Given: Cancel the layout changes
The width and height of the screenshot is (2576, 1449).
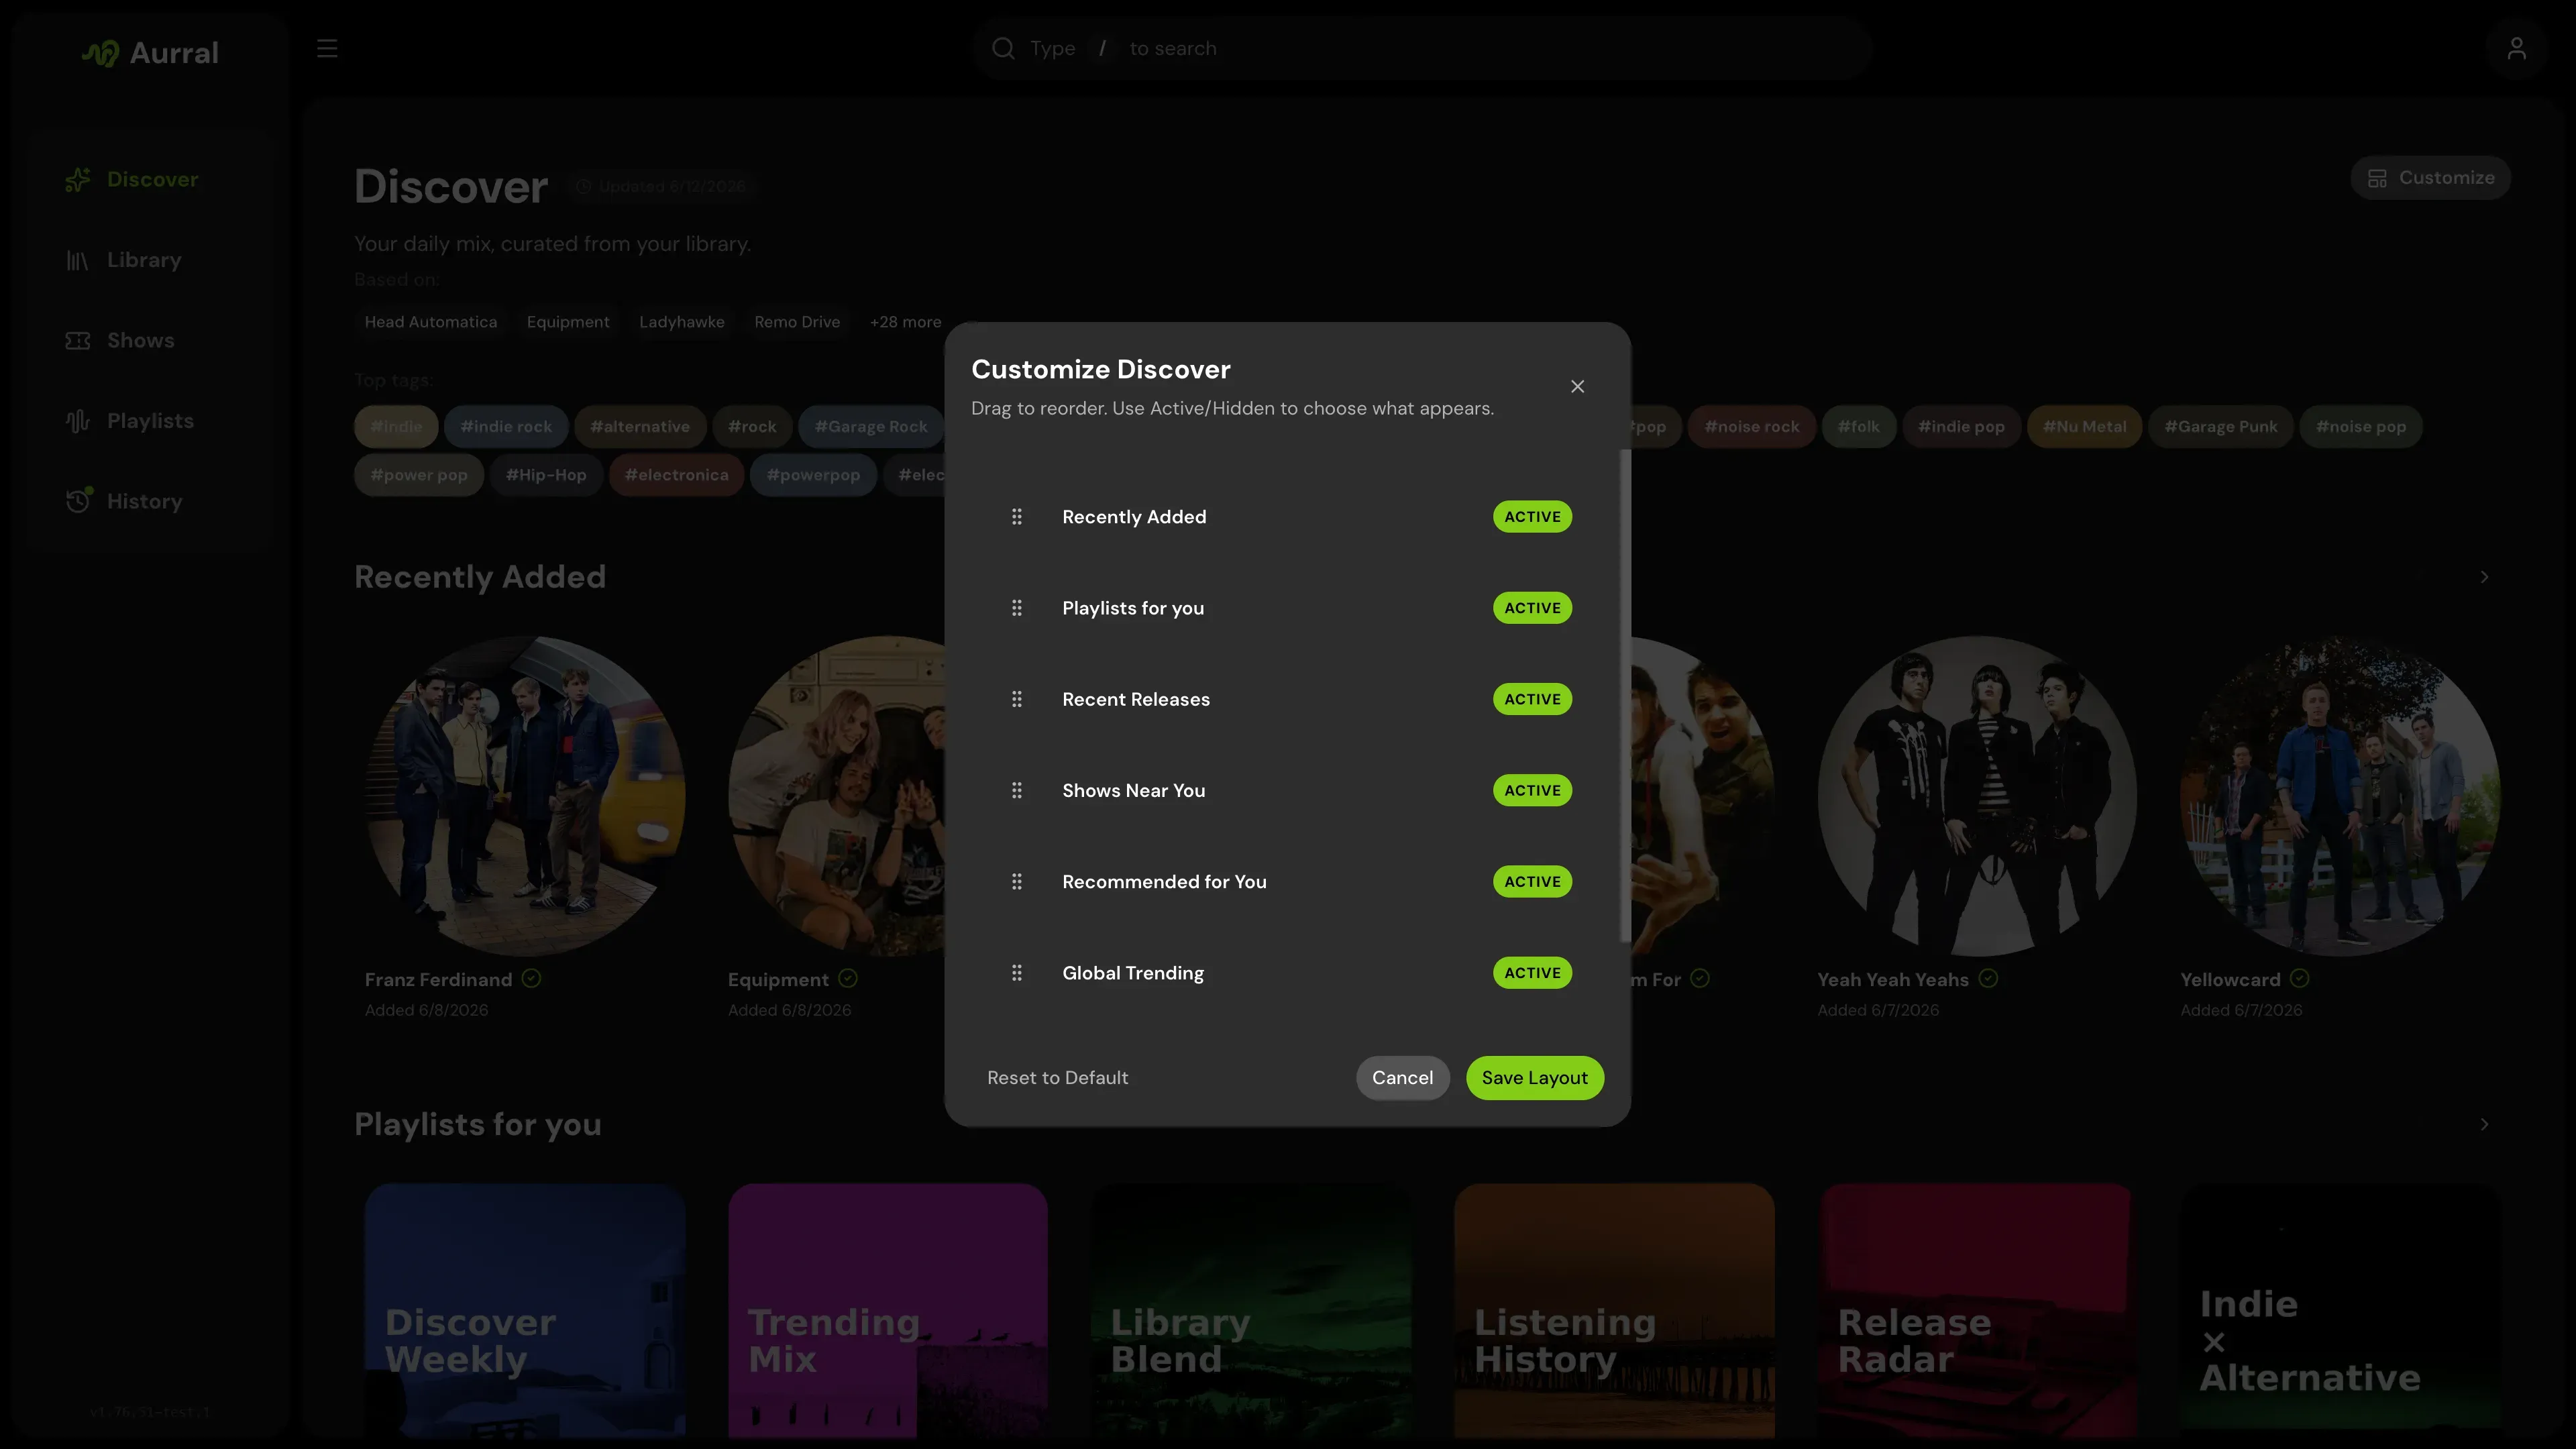Looking at the screenshot, I should click(1402, 1078).
